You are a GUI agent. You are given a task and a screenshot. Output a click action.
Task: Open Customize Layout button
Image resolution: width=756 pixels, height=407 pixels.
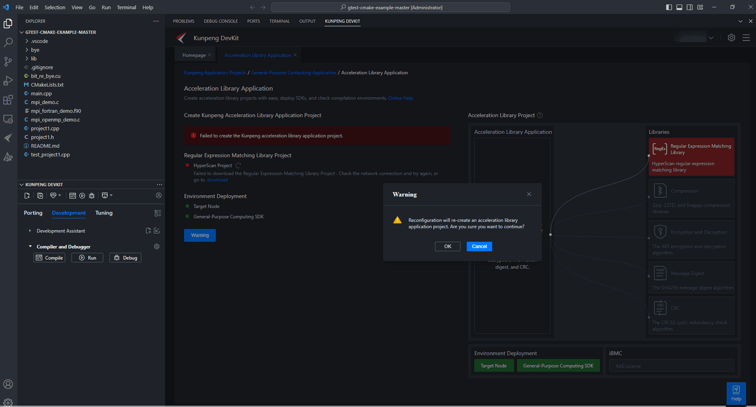pyautogui.click(x=700, y=7)
